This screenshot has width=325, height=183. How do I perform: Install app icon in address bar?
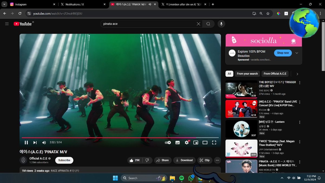pos(254,14)
